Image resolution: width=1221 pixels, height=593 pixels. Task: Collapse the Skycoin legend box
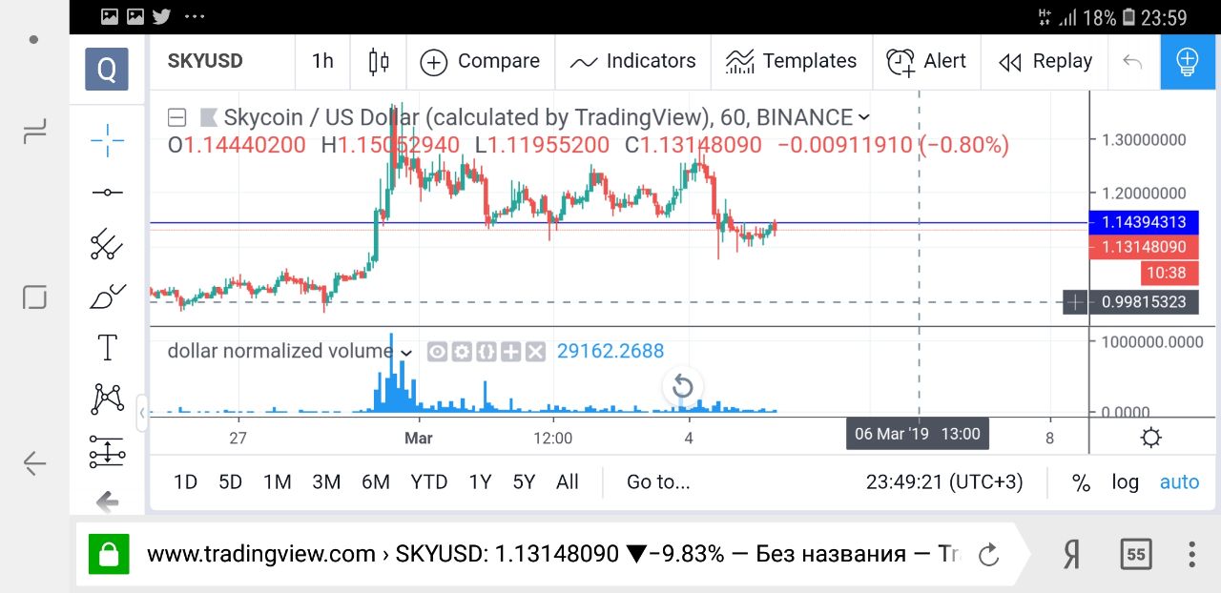point(176,117)
